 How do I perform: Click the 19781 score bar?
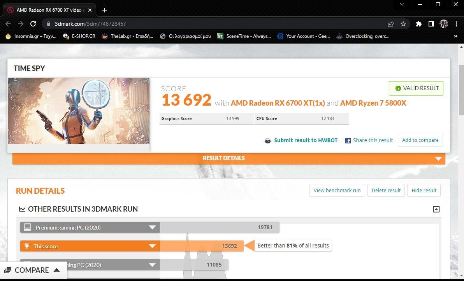click(x=219, y=227)
